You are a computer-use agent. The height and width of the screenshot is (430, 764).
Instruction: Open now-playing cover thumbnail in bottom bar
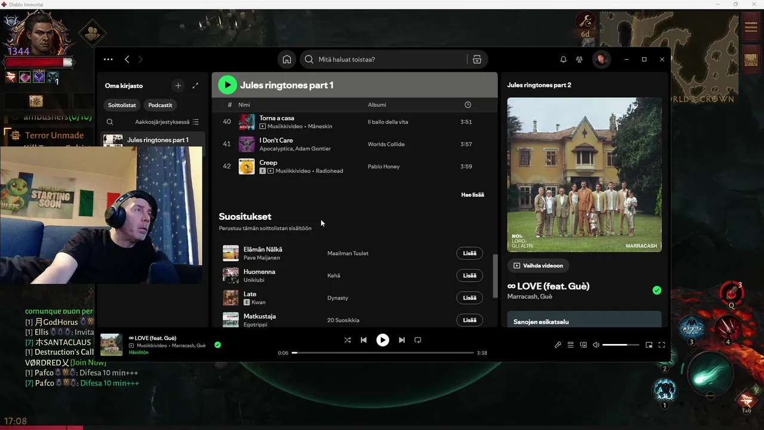tap(111, 345)
